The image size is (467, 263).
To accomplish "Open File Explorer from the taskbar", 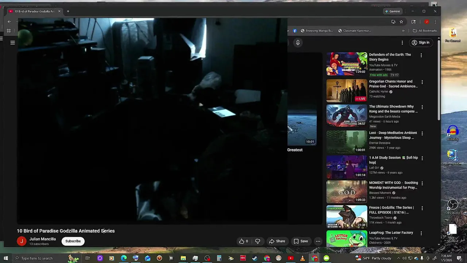I will 183,258.
